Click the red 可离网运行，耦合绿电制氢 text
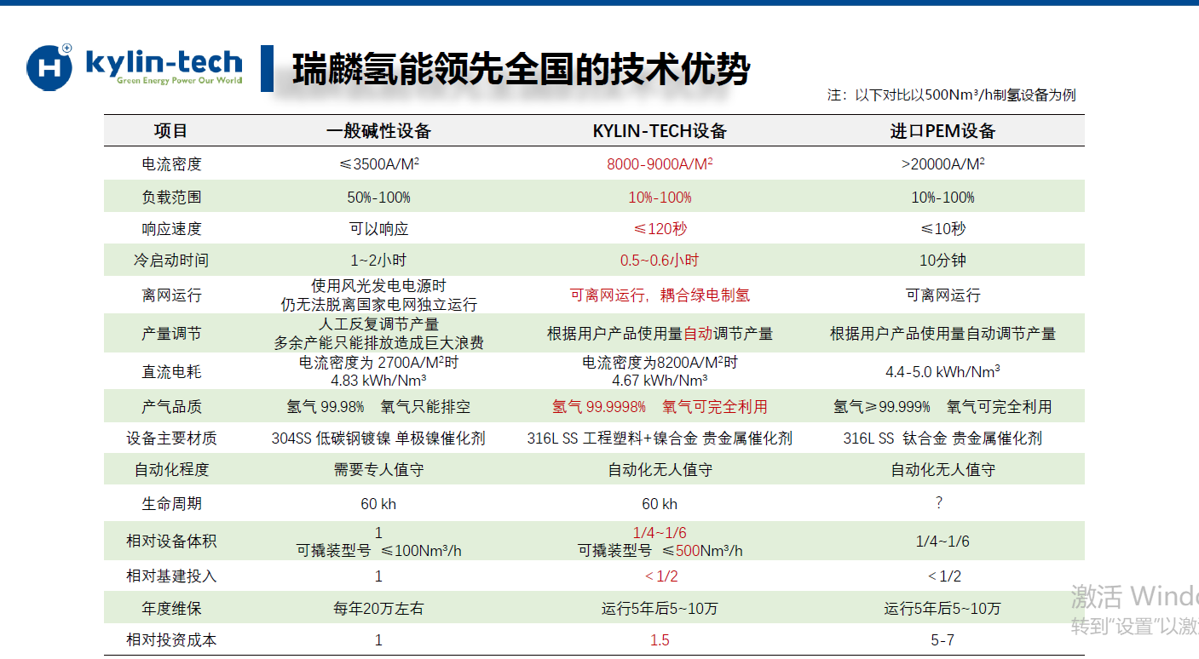Viewport: 1199px width, 659px height. tap(660, 295)
